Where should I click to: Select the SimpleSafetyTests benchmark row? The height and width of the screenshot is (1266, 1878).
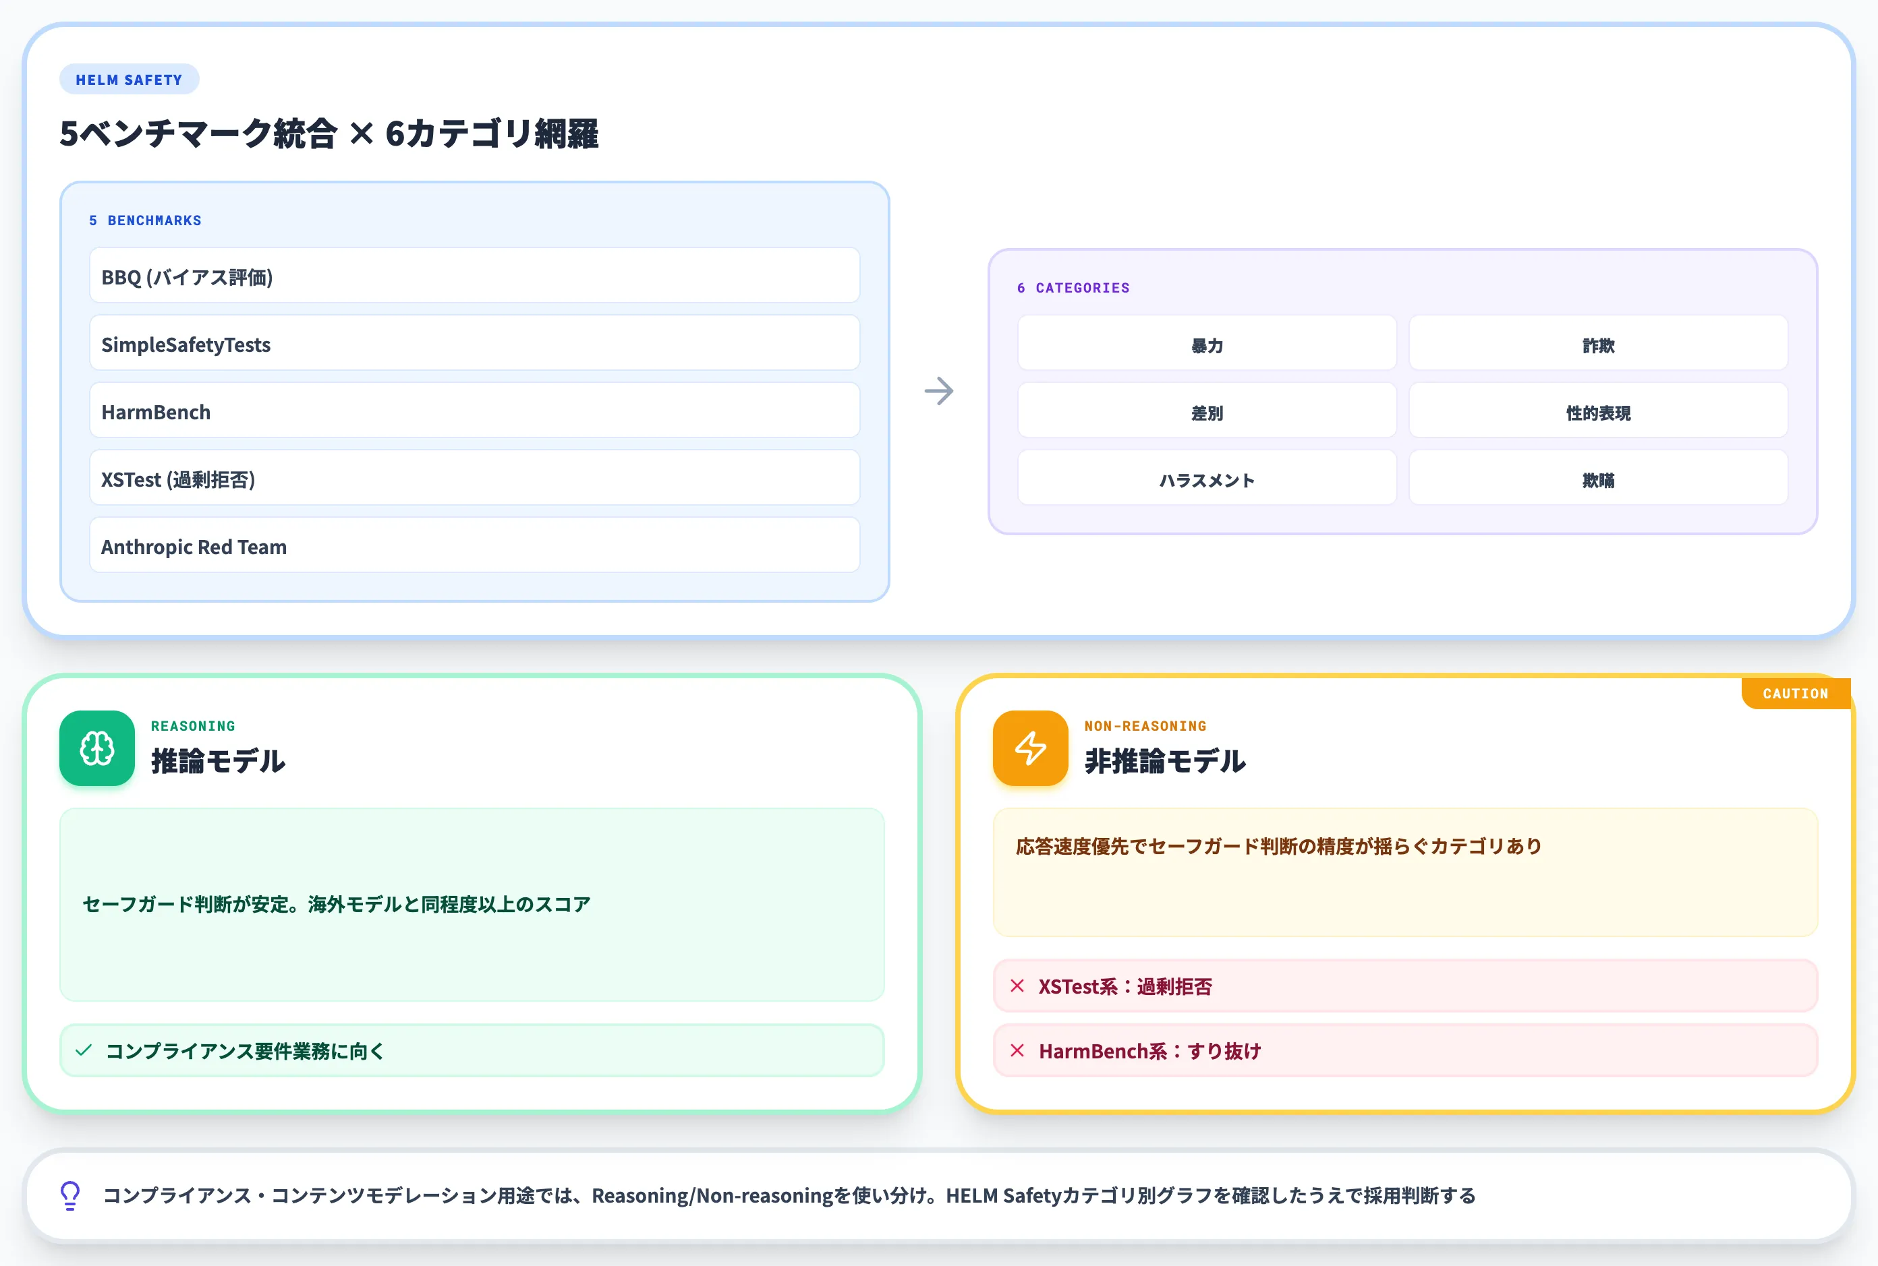point(475,343)
